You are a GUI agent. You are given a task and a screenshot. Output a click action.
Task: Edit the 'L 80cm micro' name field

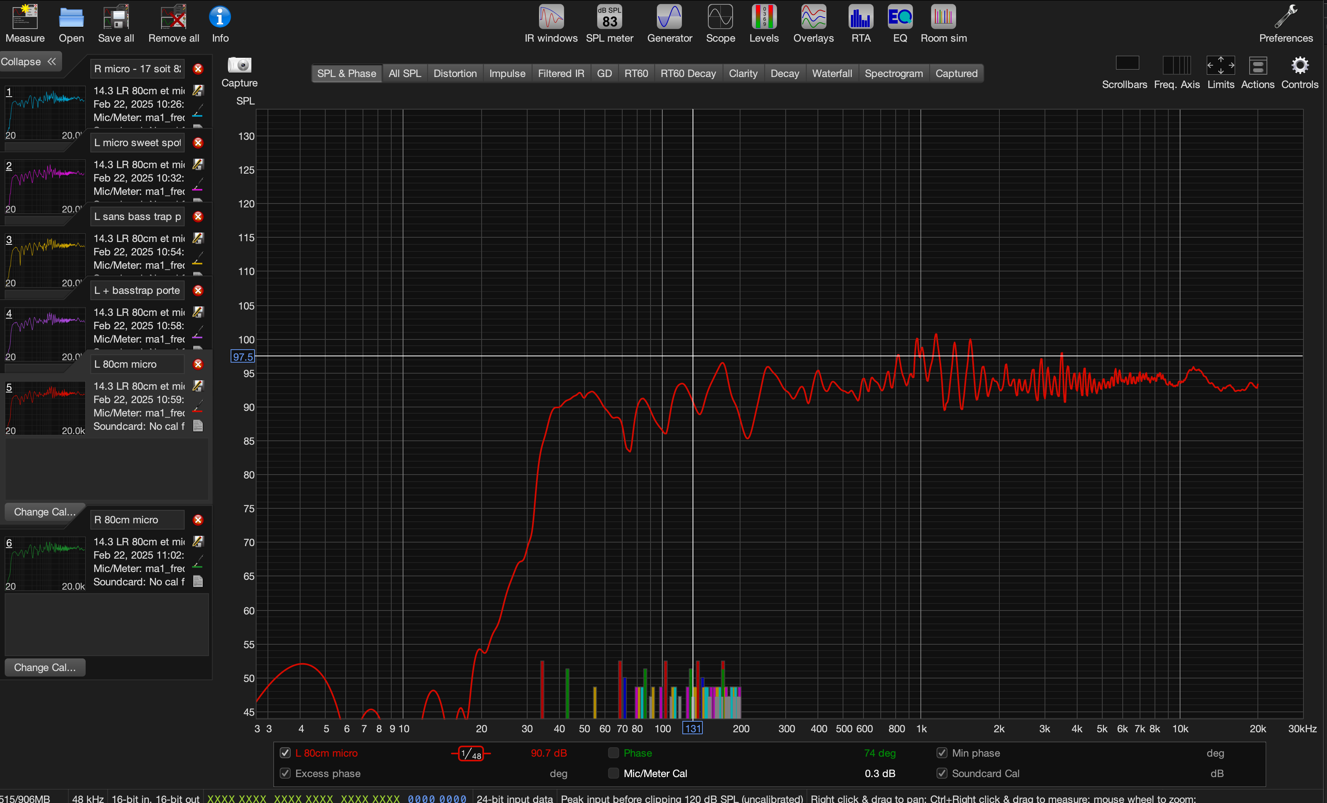[x=137, y=365]
